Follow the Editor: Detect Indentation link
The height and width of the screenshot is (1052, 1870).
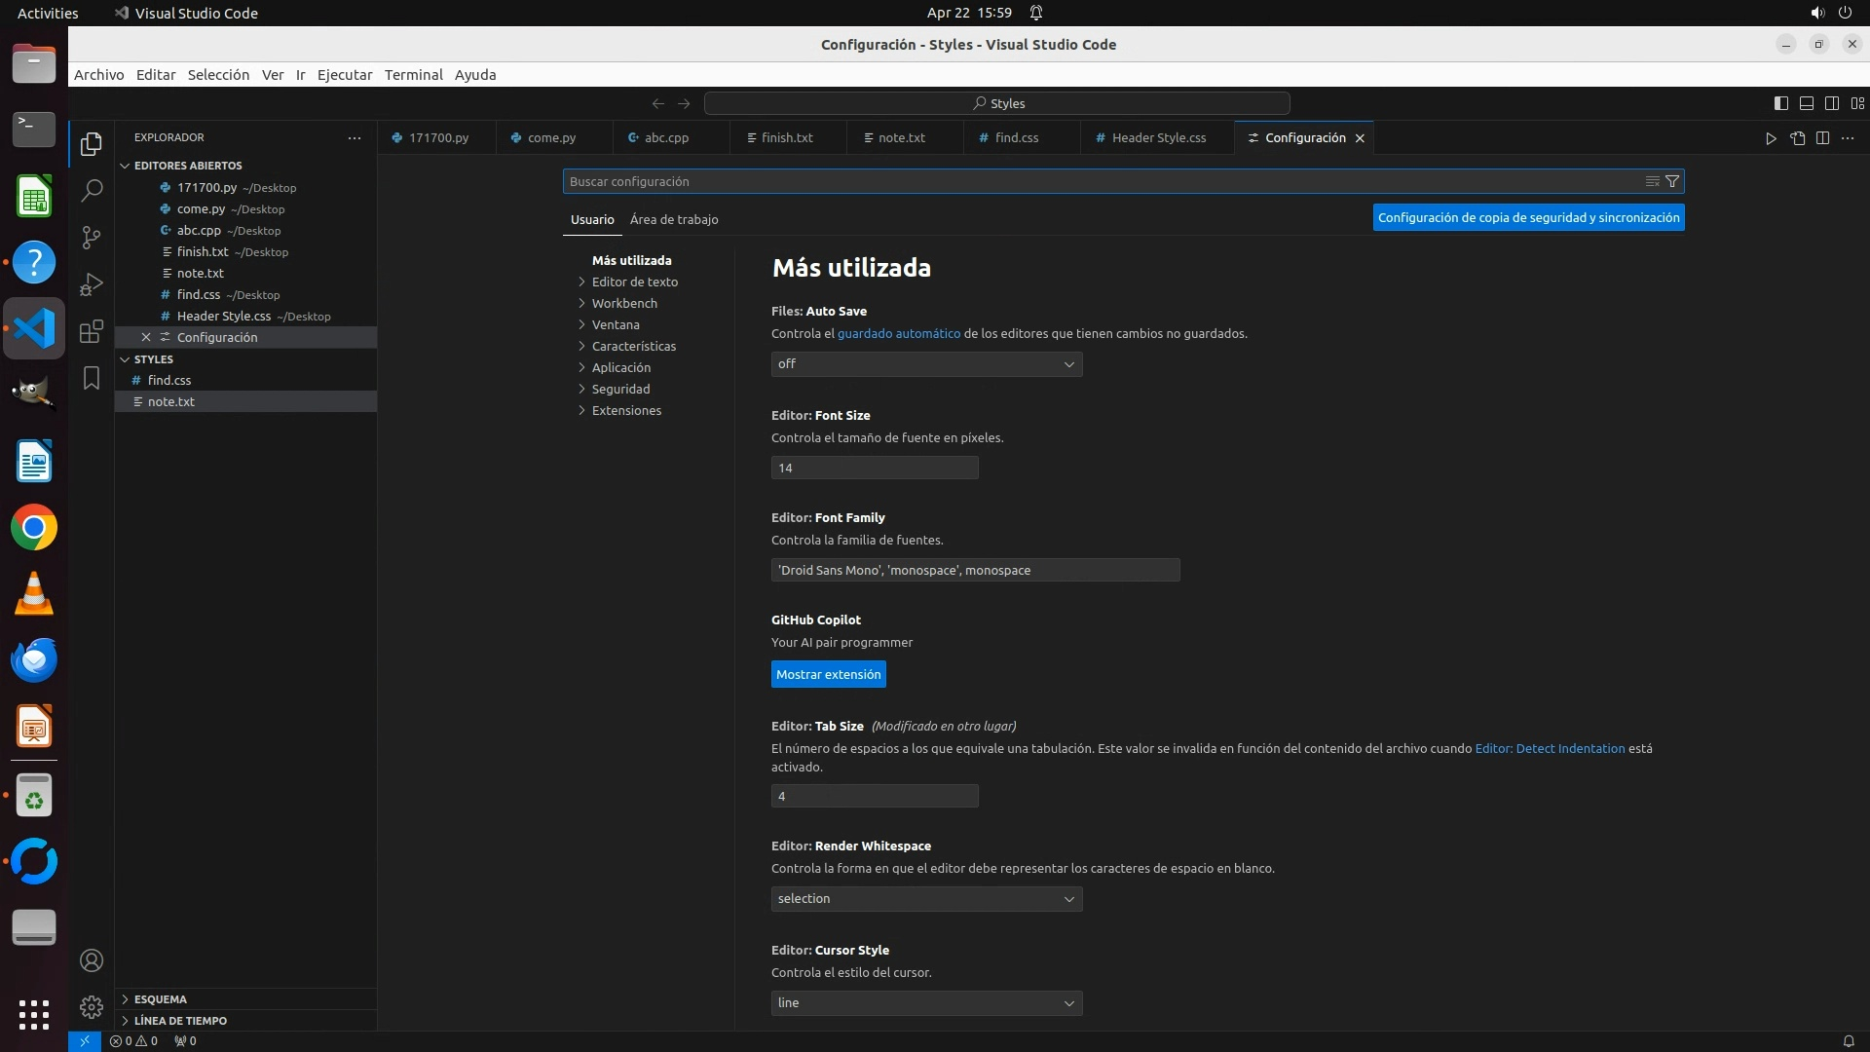point(1549,749)
